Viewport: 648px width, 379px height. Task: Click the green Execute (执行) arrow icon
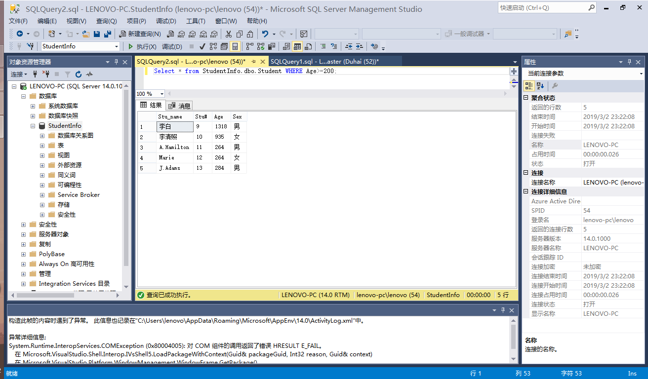coord(129,46)
